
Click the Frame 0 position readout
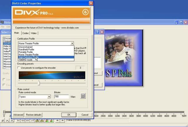coord(98,120)
